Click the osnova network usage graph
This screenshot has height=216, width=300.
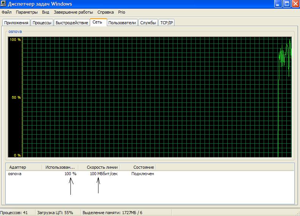[x=150, y=97]
